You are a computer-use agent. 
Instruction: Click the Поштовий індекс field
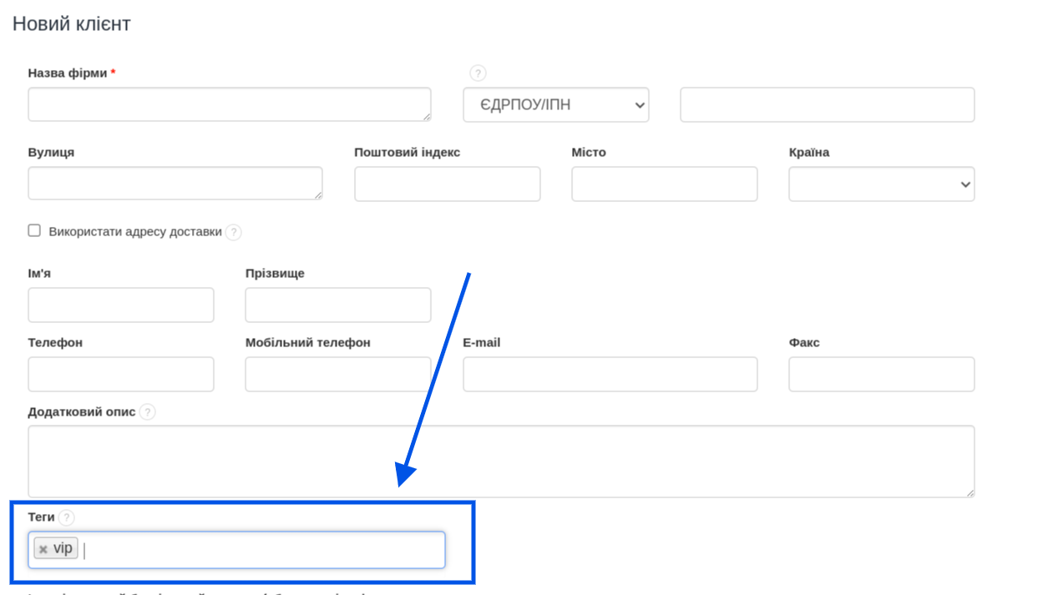[447, 184]
